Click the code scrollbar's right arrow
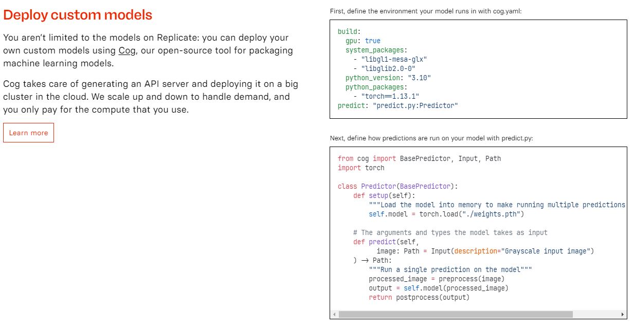This screenshot has width=634, height=326. click(x=622, y=314)
